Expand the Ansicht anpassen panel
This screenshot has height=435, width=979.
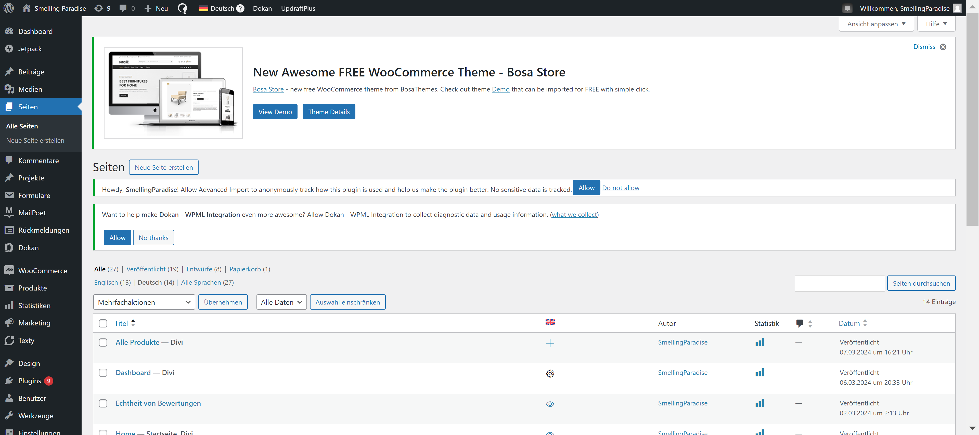point(876,23)
